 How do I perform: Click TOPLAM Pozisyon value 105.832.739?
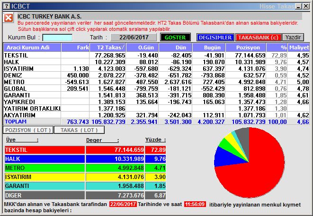tap(249, 122)
